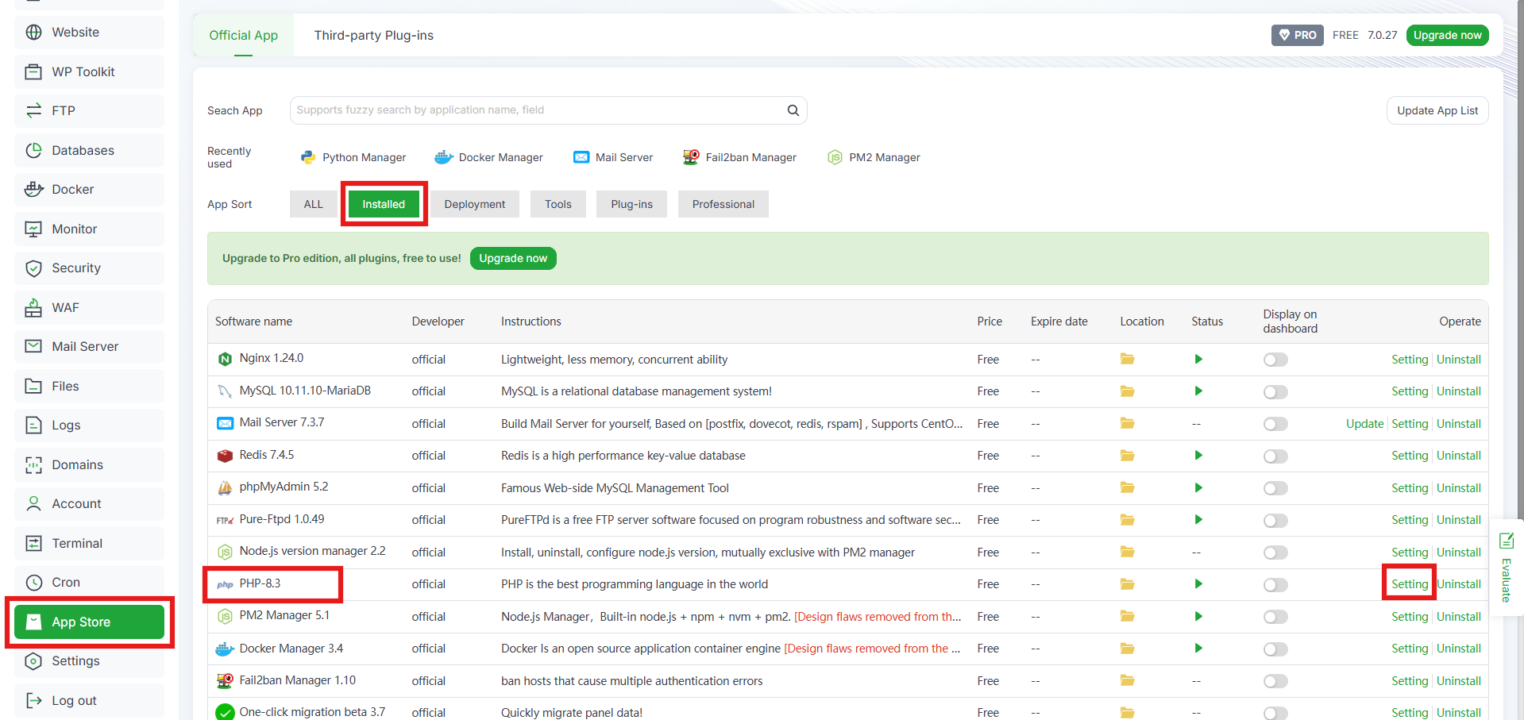The image size is (1524, 720).
Task: Open the folder location for Docker Manager 3.4
Action: [1127, 649]
